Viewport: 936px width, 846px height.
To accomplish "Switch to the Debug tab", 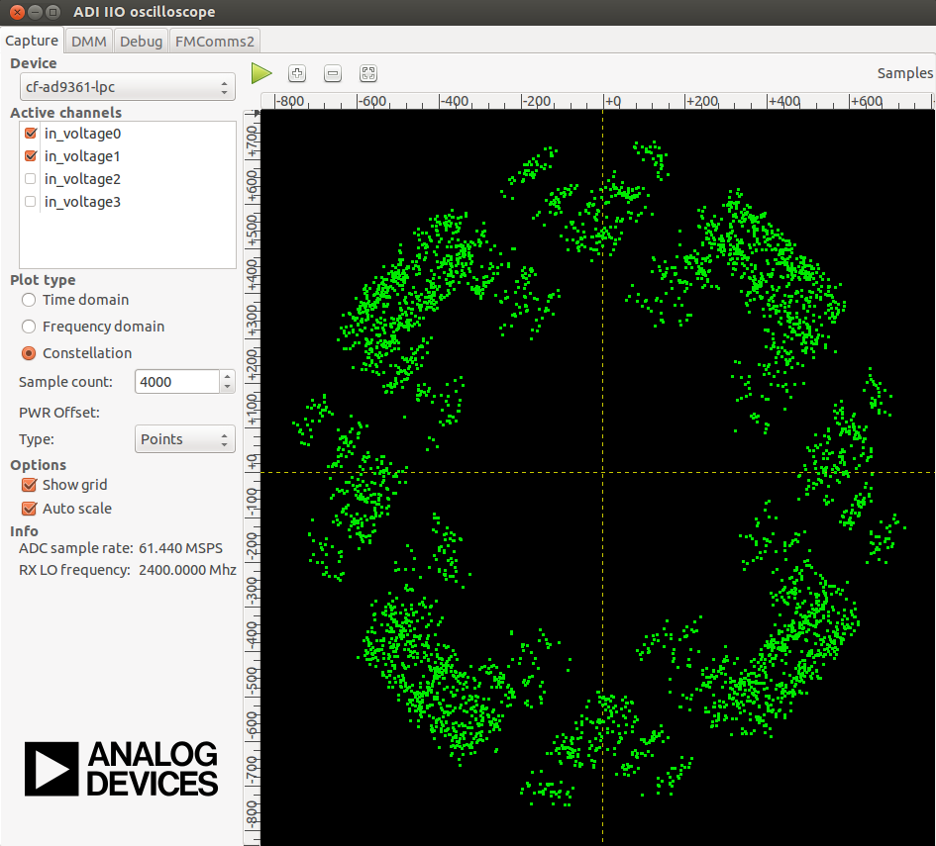I will (x=141, y=42).
